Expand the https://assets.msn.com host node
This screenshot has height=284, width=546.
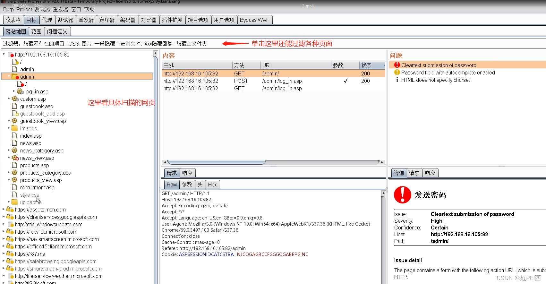tap(4, 209)
